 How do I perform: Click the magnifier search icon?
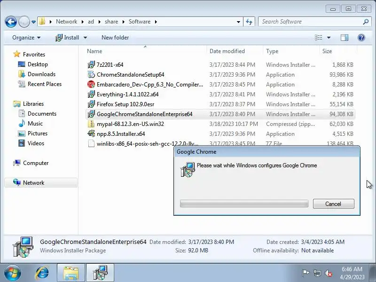pyautogui.click(x=366, y=22)
